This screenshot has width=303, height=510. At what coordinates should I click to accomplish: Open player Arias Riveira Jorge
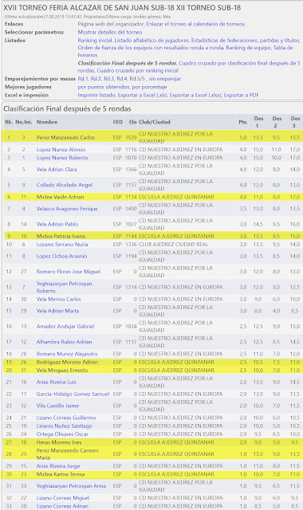click(58, 466)
